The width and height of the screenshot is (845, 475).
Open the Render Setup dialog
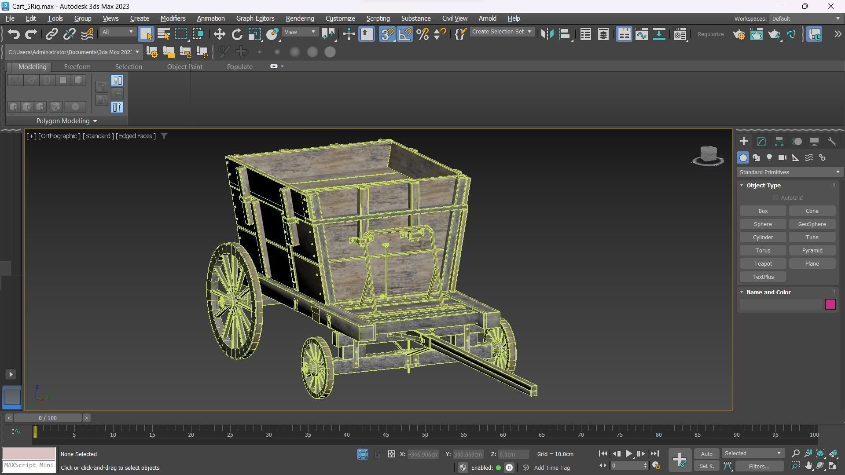point(739,34)
